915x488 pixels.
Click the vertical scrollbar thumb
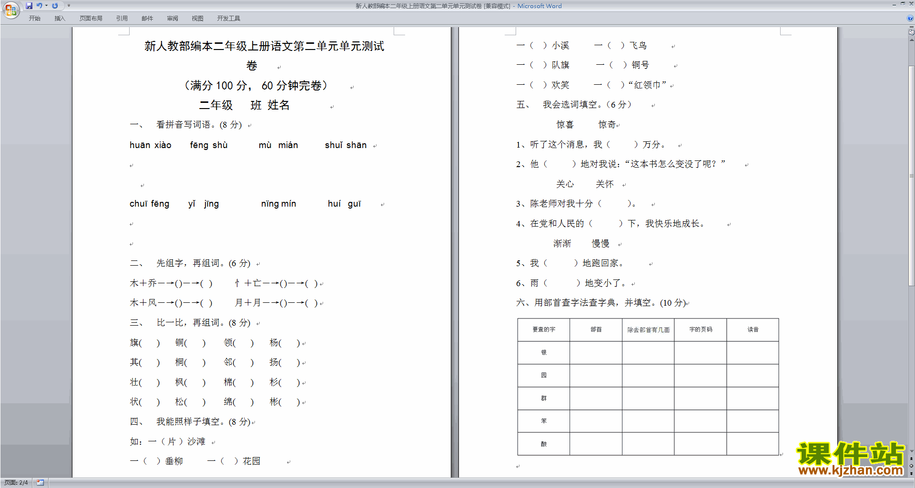pos(911,176)
